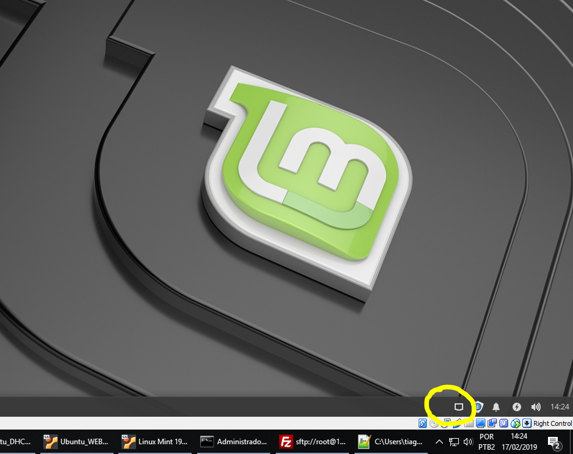Expand Windows hidden tray icons chevron
This screenshot has height=454, width=573.
tap(439, 442)
